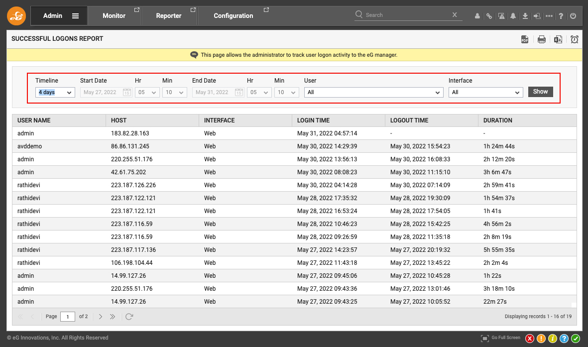The image size is (588, 347).
Task: Click the green normal status checkmark
Action: tap(575, 339)
